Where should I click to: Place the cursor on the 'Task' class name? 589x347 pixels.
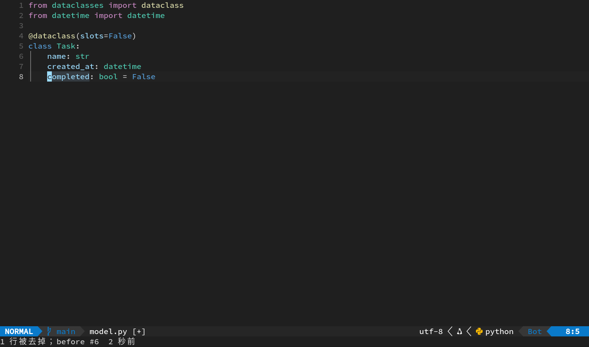(x=66, y=46)
